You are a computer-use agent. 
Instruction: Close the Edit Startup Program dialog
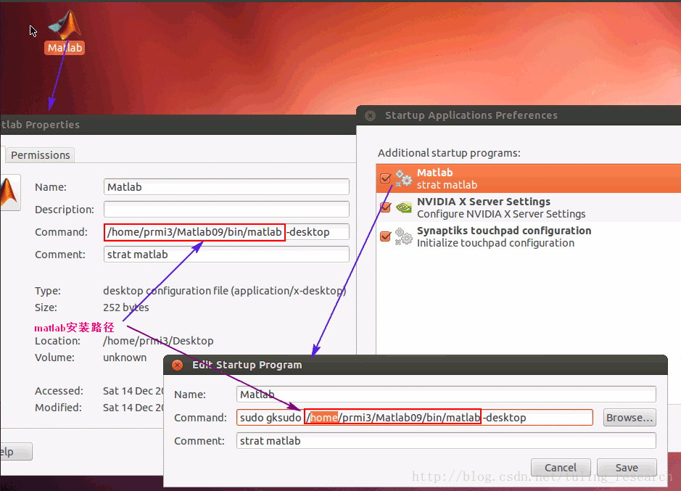(177, 365)
